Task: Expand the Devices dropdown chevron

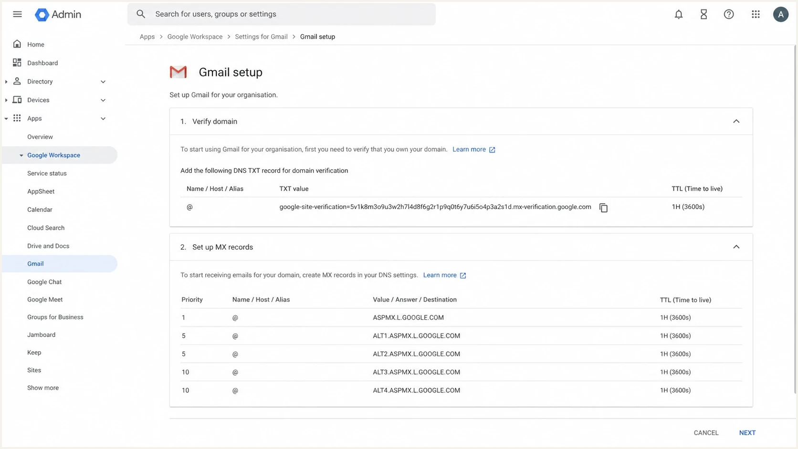Action: 103,100
